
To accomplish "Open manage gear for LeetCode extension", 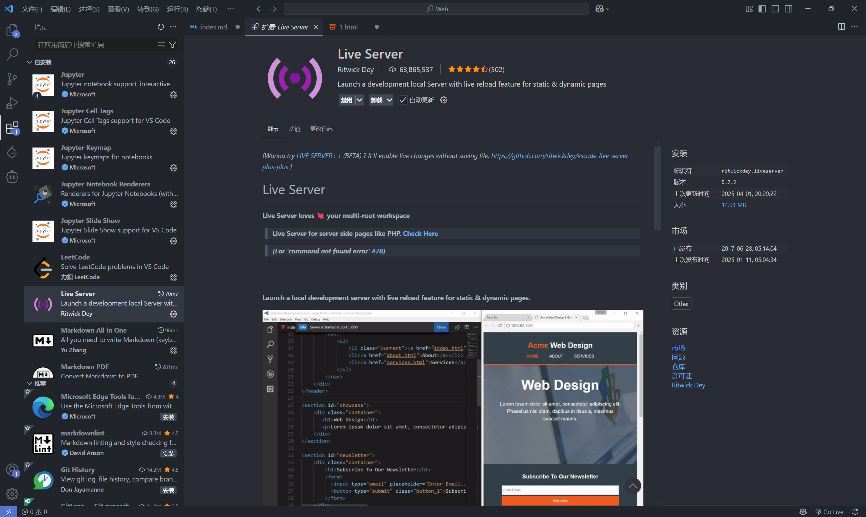I will (174, 277).
